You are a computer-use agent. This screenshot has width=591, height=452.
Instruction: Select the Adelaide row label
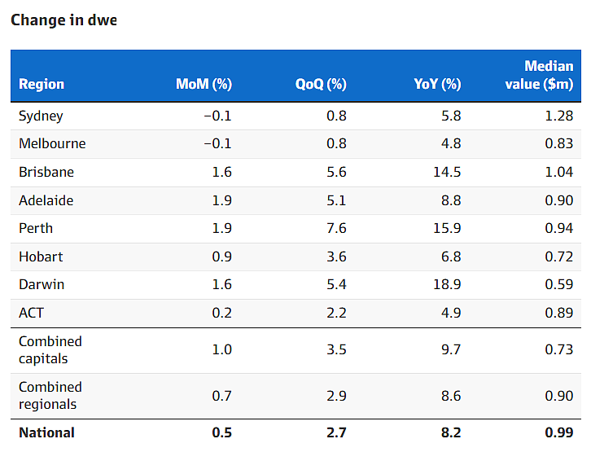(x=46, y=200)
